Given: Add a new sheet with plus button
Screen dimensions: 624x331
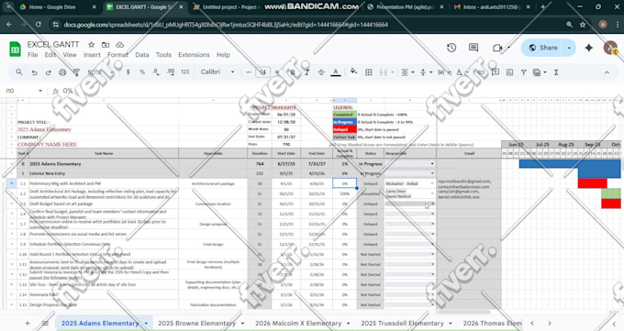Looking at the screenshot, I should tap(28, 323).
